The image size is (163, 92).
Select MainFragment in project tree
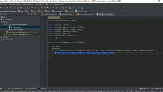(18, 30)
